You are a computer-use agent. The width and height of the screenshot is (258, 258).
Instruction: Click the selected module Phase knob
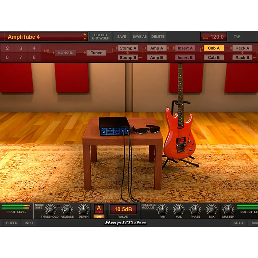(195, 210)
